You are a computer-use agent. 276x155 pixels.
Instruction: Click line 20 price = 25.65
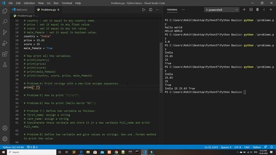(34, 40)
